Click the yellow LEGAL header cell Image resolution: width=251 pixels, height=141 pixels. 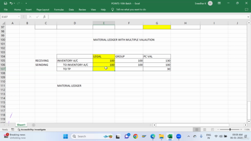tap(104, 56)
